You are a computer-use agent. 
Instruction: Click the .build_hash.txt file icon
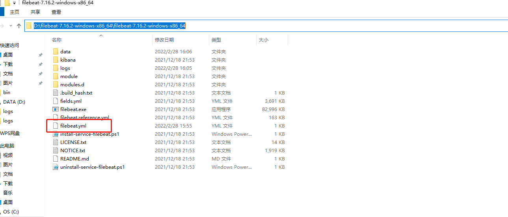click(x=55, y=93)
